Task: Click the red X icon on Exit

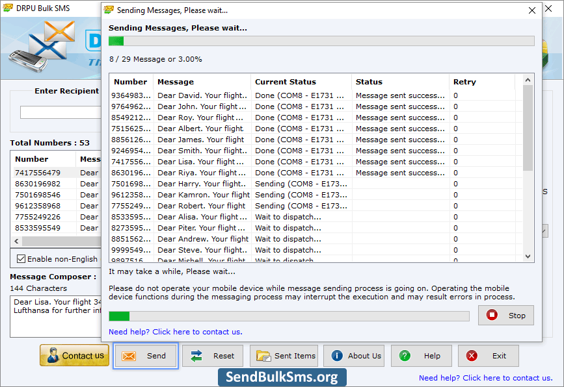Action: point(472,356)
